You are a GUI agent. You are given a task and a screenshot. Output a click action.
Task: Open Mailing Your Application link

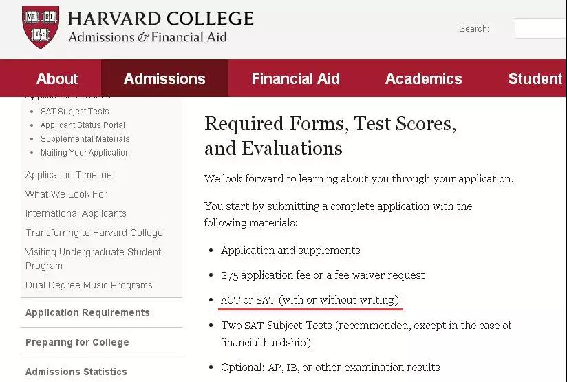click(x=85, y=153)
